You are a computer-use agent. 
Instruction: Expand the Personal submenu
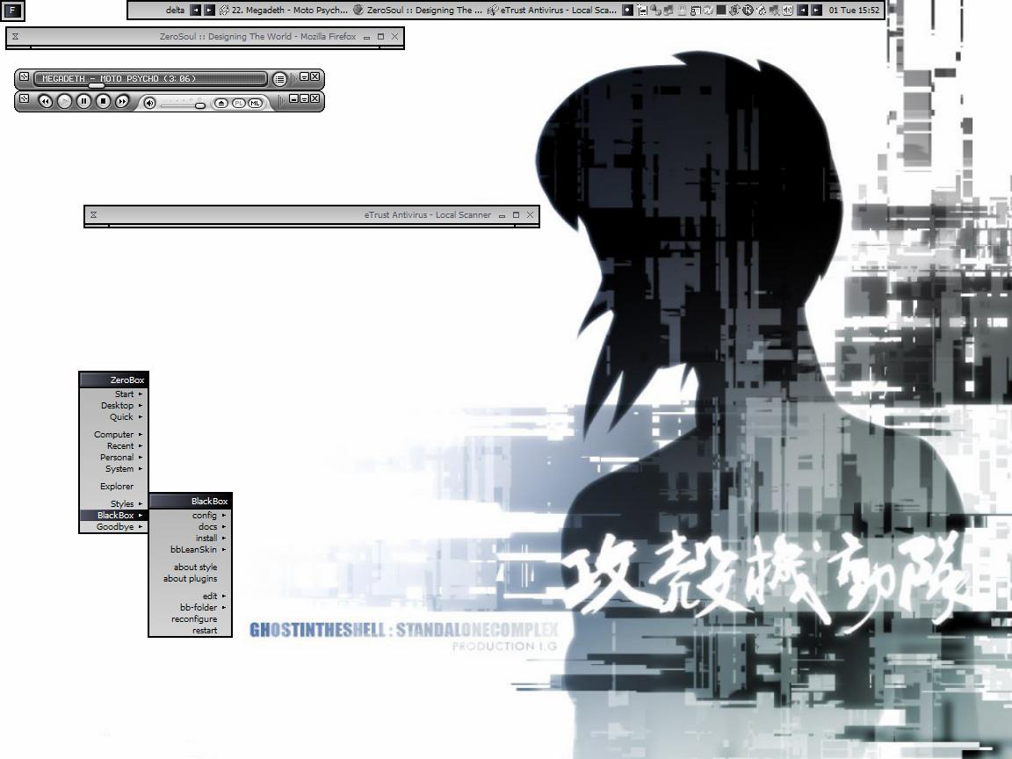click(x=113, y=458)
